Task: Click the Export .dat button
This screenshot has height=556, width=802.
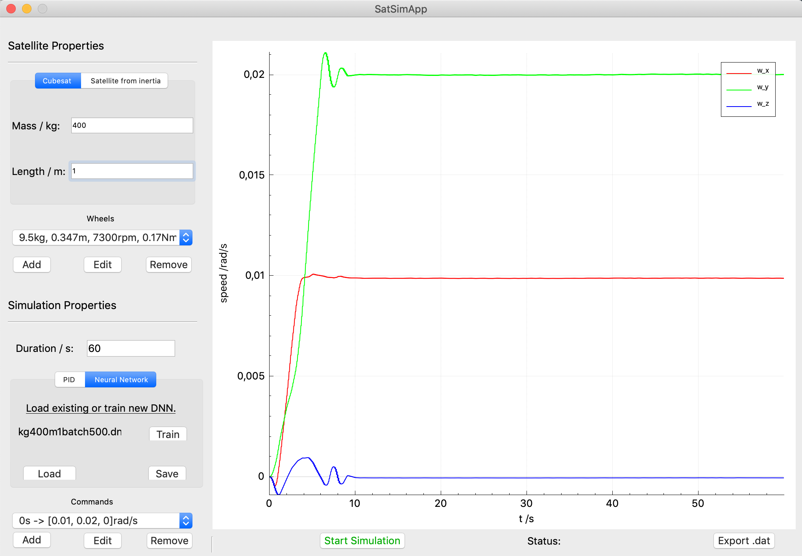Action: pyautogui.click(x=743, y=541)
